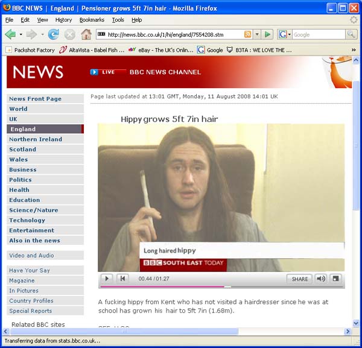Viewport: 362px width, 348px height.
Task: Open the Magazine link
Action: (x=45, y=280)
